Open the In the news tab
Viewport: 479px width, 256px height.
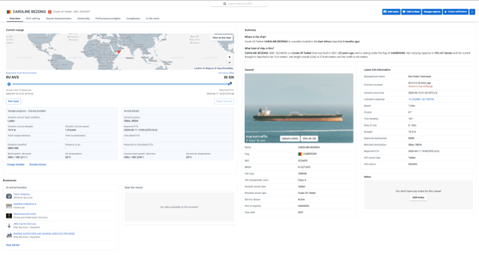pos(153,19)
